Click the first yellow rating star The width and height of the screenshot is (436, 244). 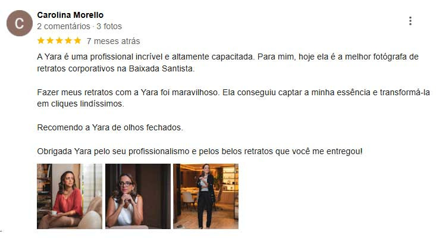[41, 40]
